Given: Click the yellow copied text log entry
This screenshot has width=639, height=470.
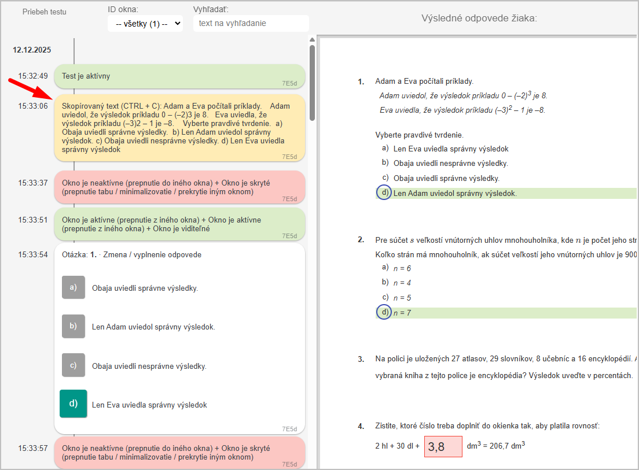Looking at the screenshot, I should click(x=179, y=127).
